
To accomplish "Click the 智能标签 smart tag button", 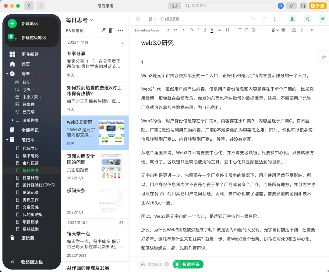I will (188, 264).
